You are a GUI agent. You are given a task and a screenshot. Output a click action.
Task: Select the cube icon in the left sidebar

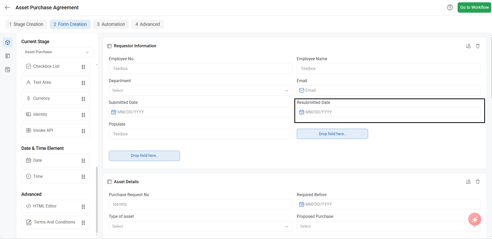(8, 42)
